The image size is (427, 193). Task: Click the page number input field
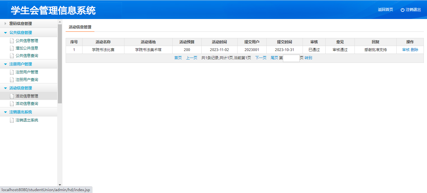click(x=291, y=58)
